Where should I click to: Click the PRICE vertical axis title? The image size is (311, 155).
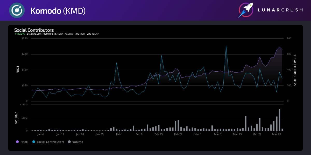coord(18,70)
